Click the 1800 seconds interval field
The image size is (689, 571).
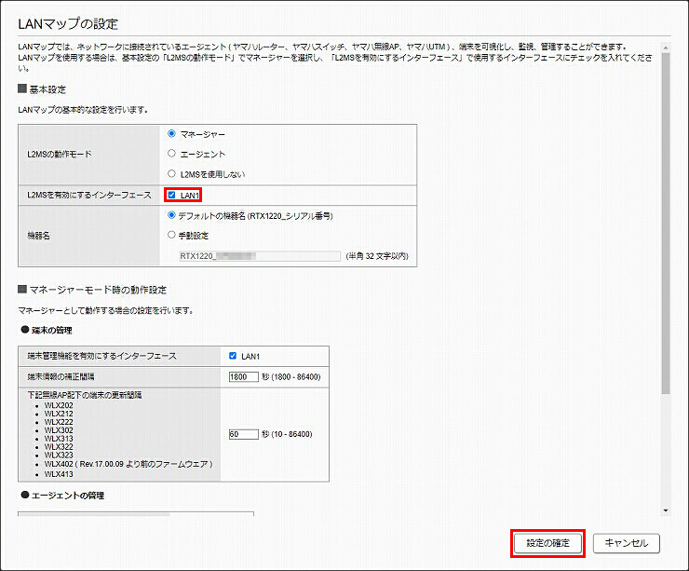pyautogui.click(x=243, y=376)
